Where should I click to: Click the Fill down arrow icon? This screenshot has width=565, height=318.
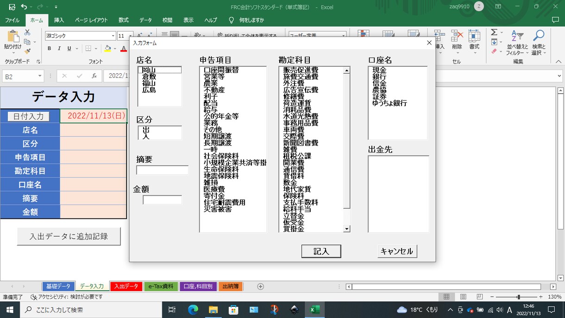[494, 42]
